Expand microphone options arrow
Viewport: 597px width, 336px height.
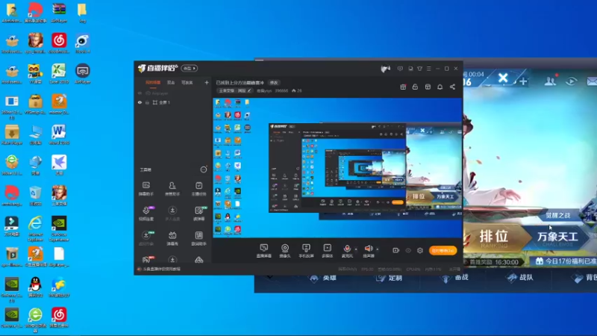[356, 249]
